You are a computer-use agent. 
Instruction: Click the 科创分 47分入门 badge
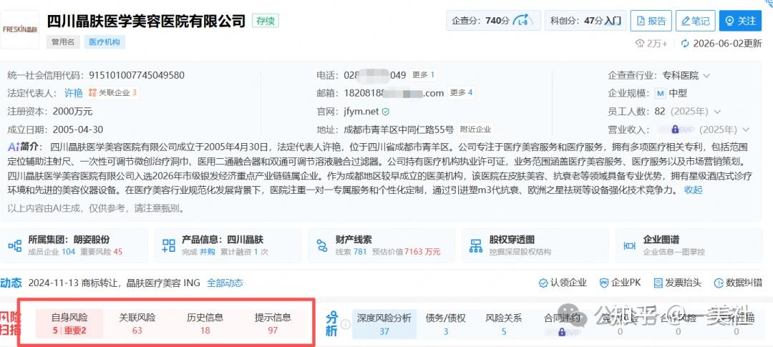coord(585,21)
